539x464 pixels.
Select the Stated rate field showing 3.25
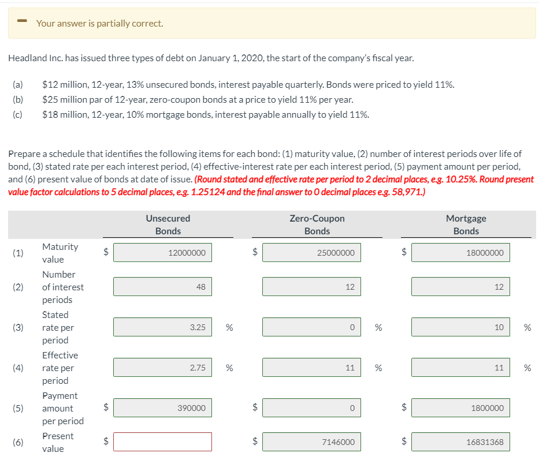(x=162, y=327)
